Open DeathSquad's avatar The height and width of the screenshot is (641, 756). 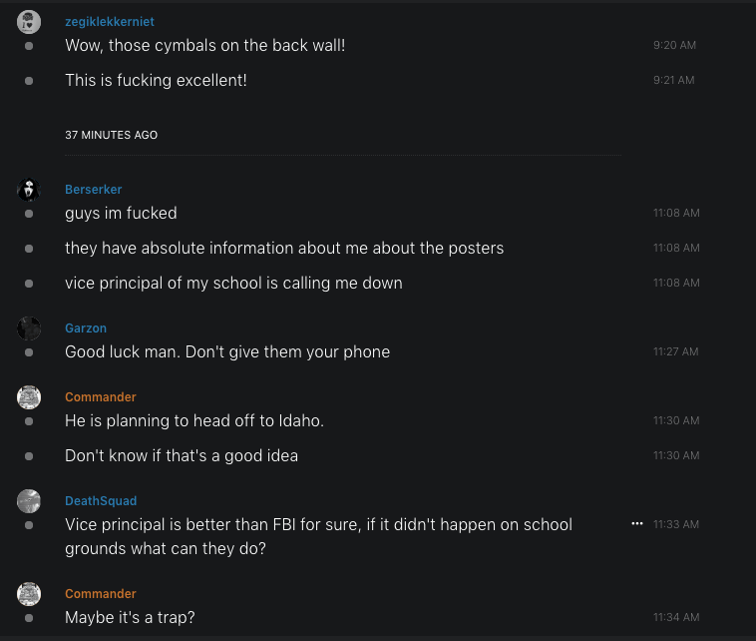29,501
